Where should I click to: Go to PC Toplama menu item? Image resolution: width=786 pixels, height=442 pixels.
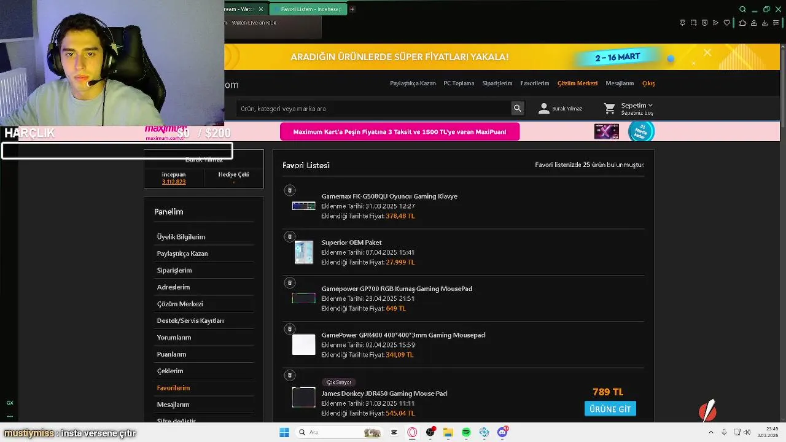tap(459, 83)
